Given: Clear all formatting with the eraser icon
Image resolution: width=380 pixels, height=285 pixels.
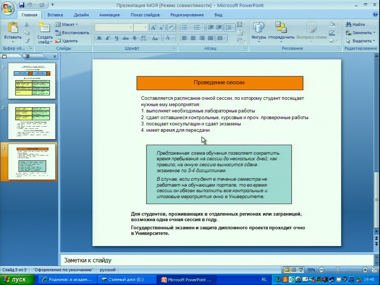Looking at the screenshot, I should [x=171, y=27].
